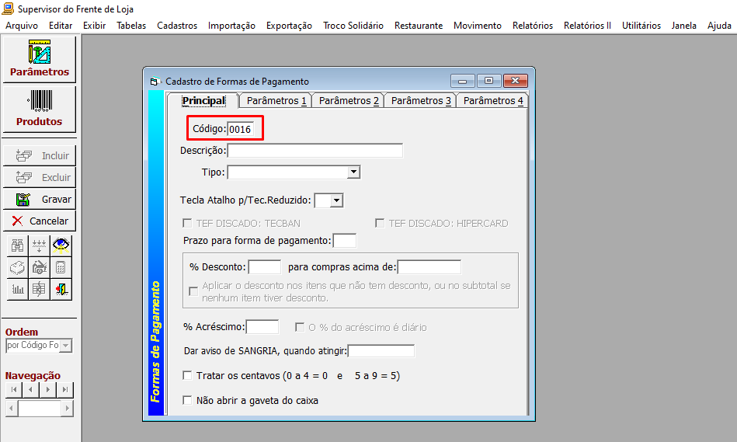Screen dimensions: 737x442
Task: Open the Janela menu
Action: pyautogui.click(x=684, y=26)
